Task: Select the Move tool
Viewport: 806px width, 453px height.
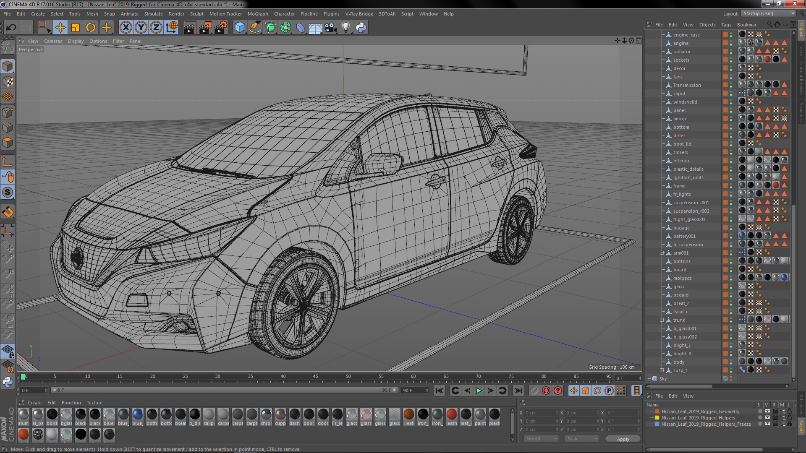Action: [x=60, y=28]
